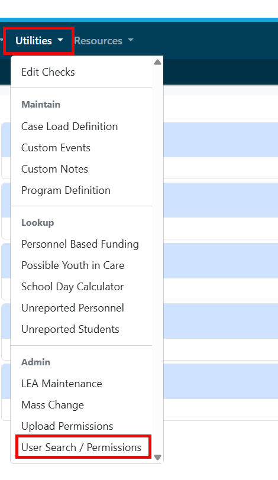The height and width of the screenshot is (480, 278).
Task: Click the menu scroll down arrow
Action: (158, 458)
